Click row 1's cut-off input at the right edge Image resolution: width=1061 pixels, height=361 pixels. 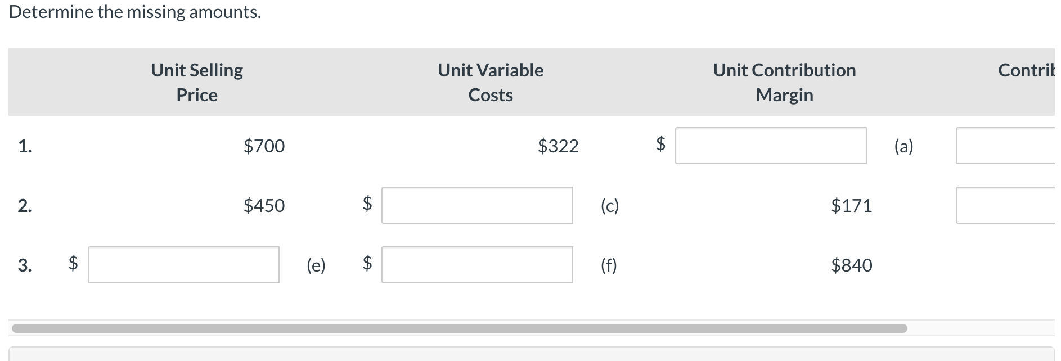coord(1005,146)
